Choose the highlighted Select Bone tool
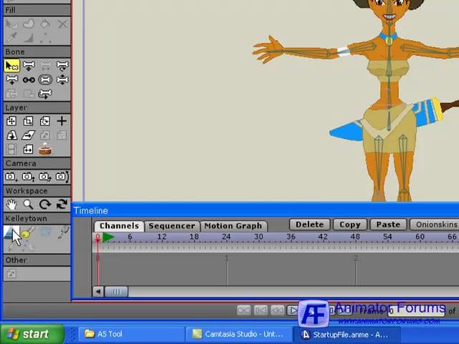 pos(11,65)
